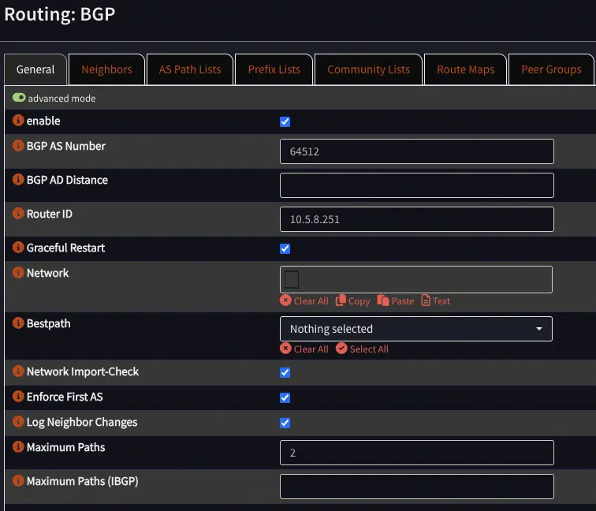Show help for Log Neighbor Changes
This screenshot has height=511, width=596.
click(18, 422)
